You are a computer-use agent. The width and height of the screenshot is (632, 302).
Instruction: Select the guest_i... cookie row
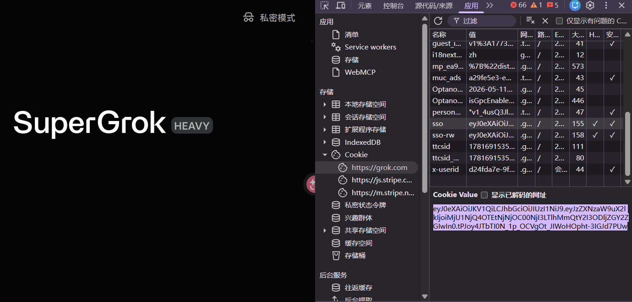pyautogui.click(x=525, y=44)
